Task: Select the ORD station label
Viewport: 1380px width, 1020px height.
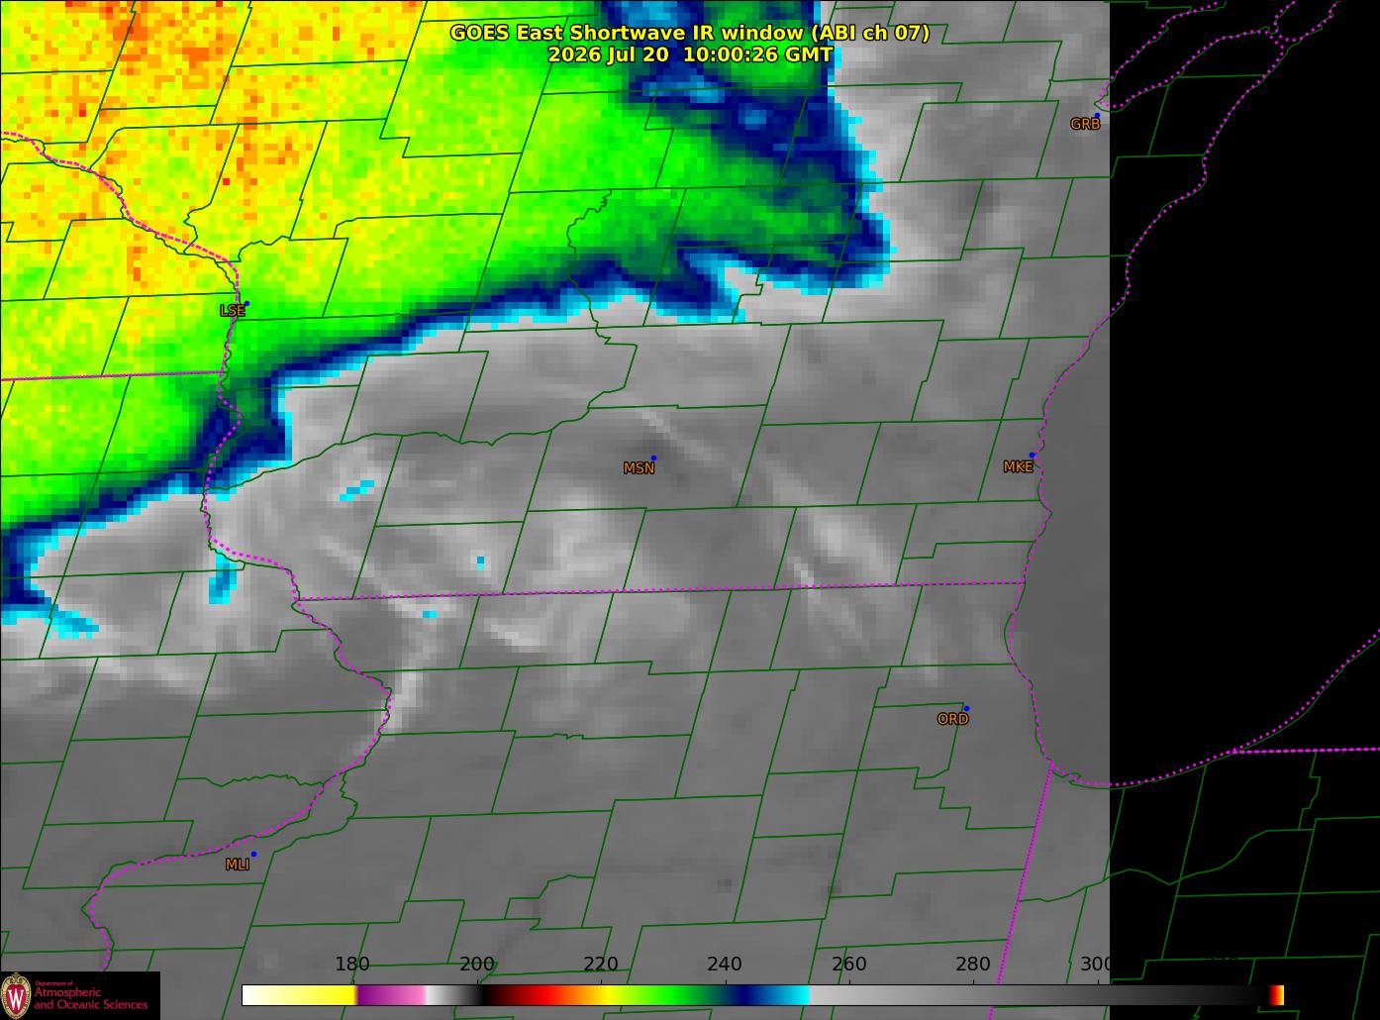Action: 952,719
